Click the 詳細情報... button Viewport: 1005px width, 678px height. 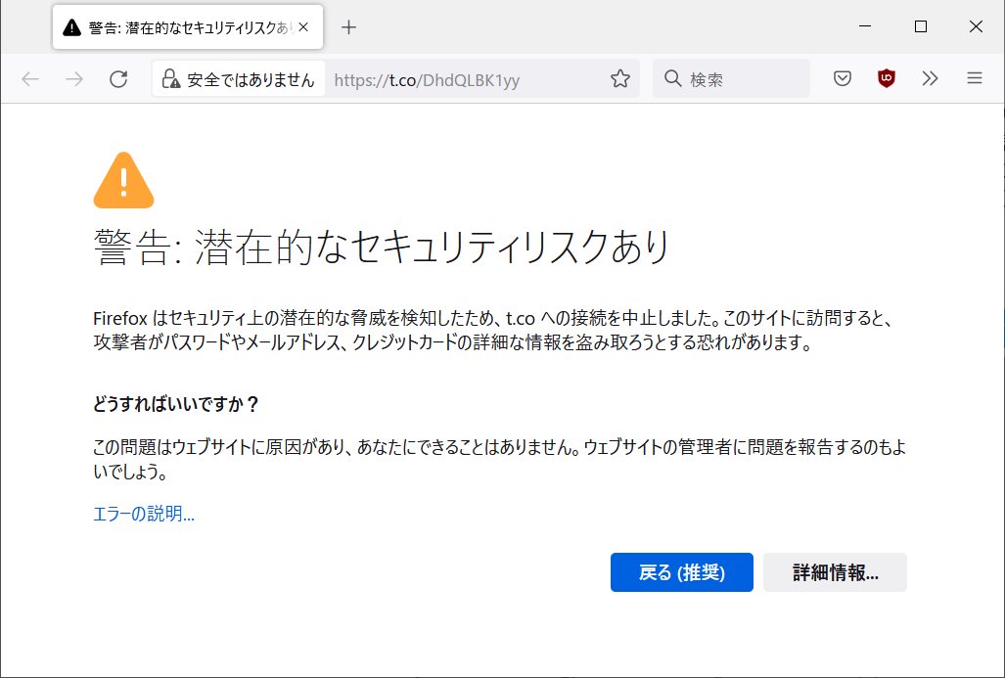point(835,572)
